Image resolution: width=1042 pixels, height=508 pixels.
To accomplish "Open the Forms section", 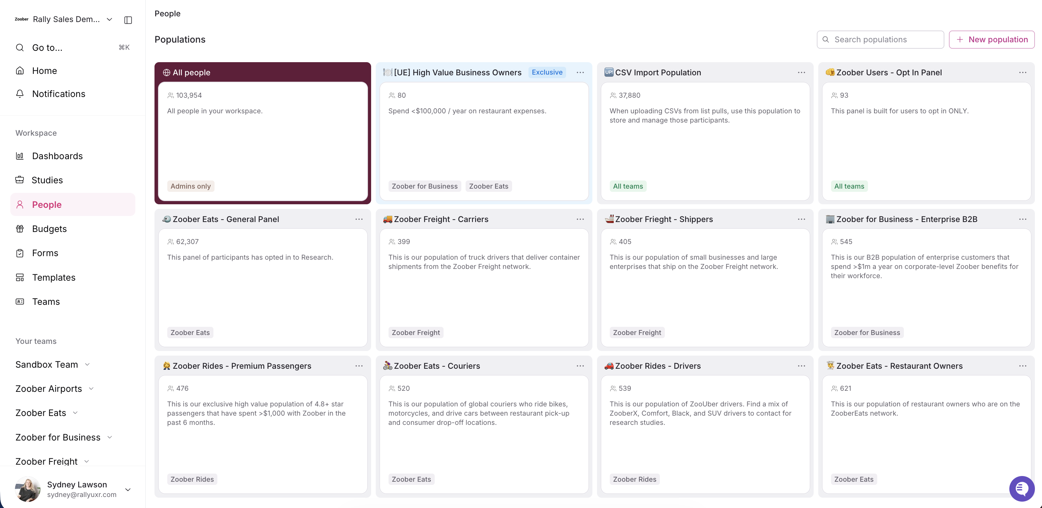I will coord(45,253).
